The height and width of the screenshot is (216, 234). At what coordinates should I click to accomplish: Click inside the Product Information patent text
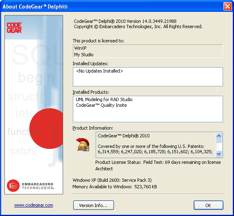tap(155, 149)
